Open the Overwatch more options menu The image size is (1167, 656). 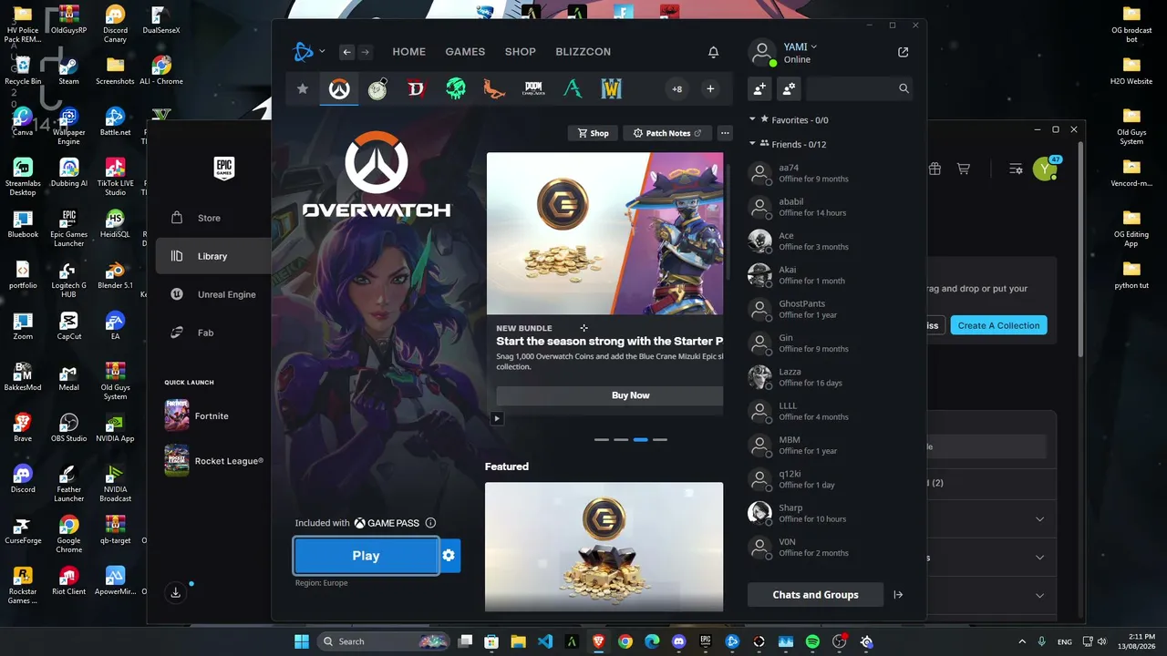point(725,133)
